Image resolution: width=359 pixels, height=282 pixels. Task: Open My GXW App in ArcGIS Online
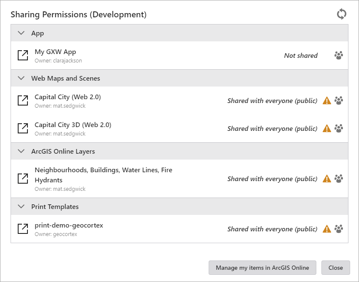[23, 55]
